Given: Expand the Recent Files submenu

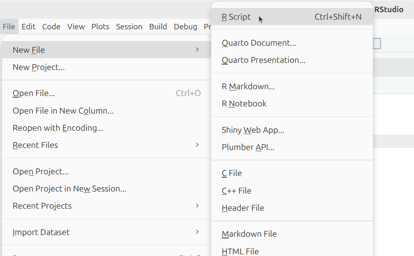Looking at the screenshot, I should point(107,145).
